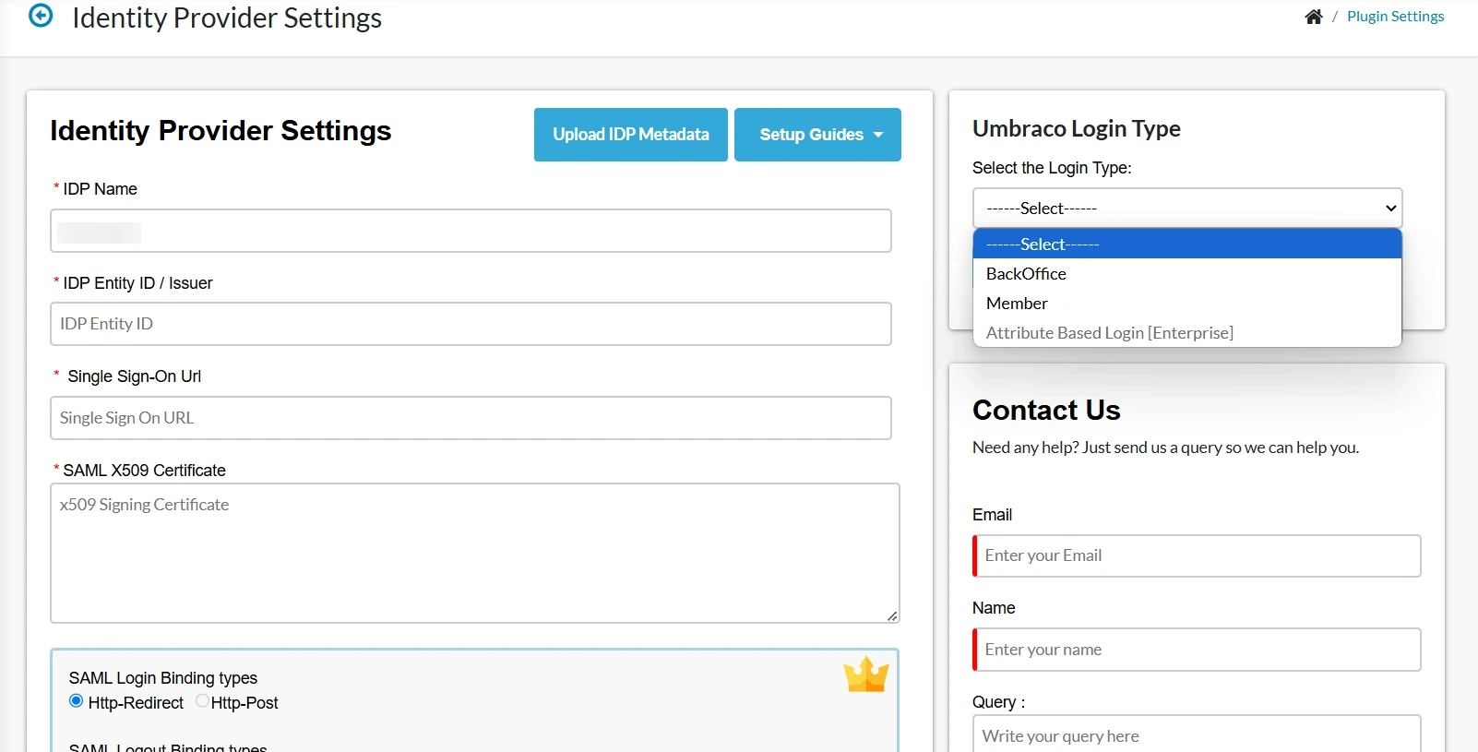Viewport: 1478px width, 752px height.
Task: Choose BackOffice login type option
Action: coord(1187,274)
